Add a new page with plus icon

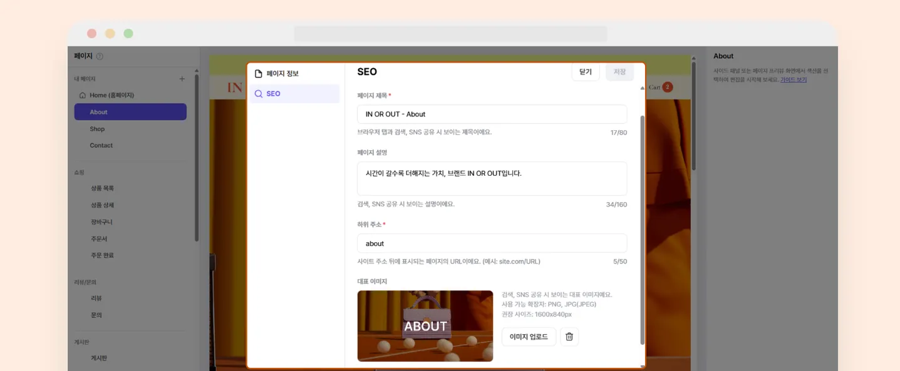coord(182,79)
